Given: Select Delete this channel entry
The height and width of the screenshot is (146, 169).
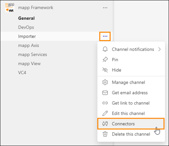Looking at the screenshot, I should (131, 134).
